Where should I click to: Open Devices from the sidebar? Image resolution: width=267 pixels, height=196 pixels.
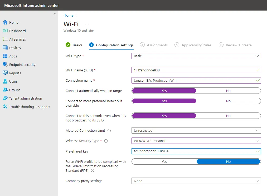point(15,48)
